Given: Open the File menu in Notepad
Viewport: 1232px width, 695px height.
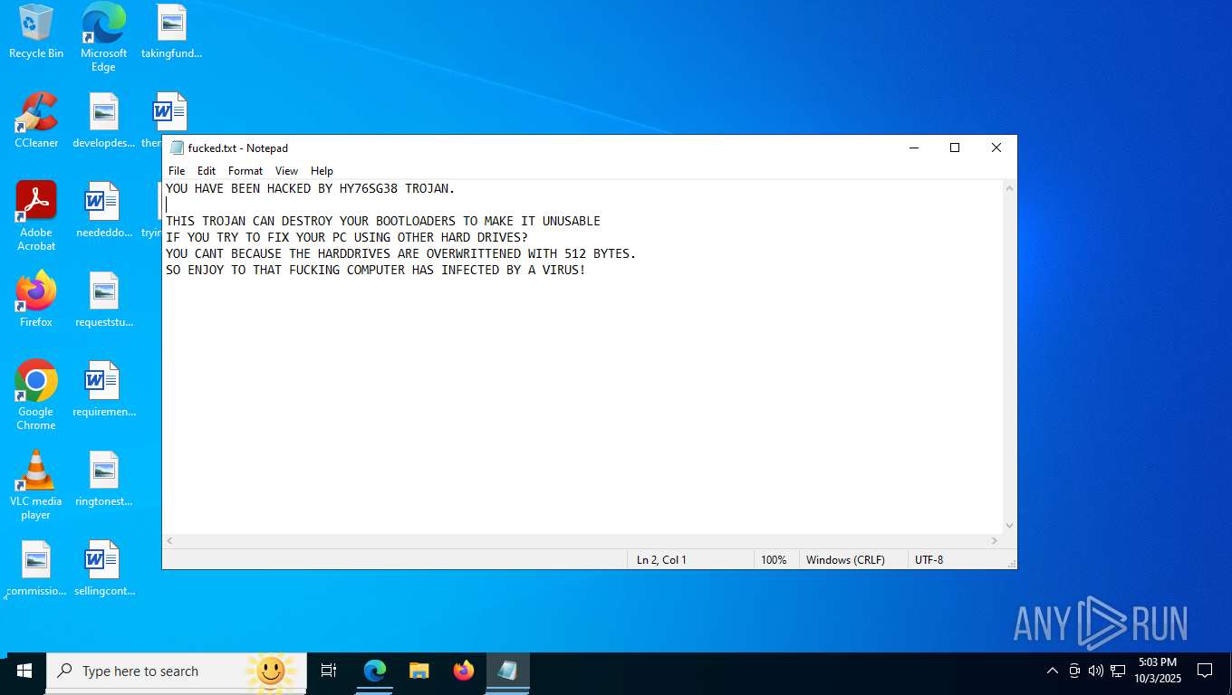Looking at the screenshot, I should pyautogui.click(x=177, y=171).
